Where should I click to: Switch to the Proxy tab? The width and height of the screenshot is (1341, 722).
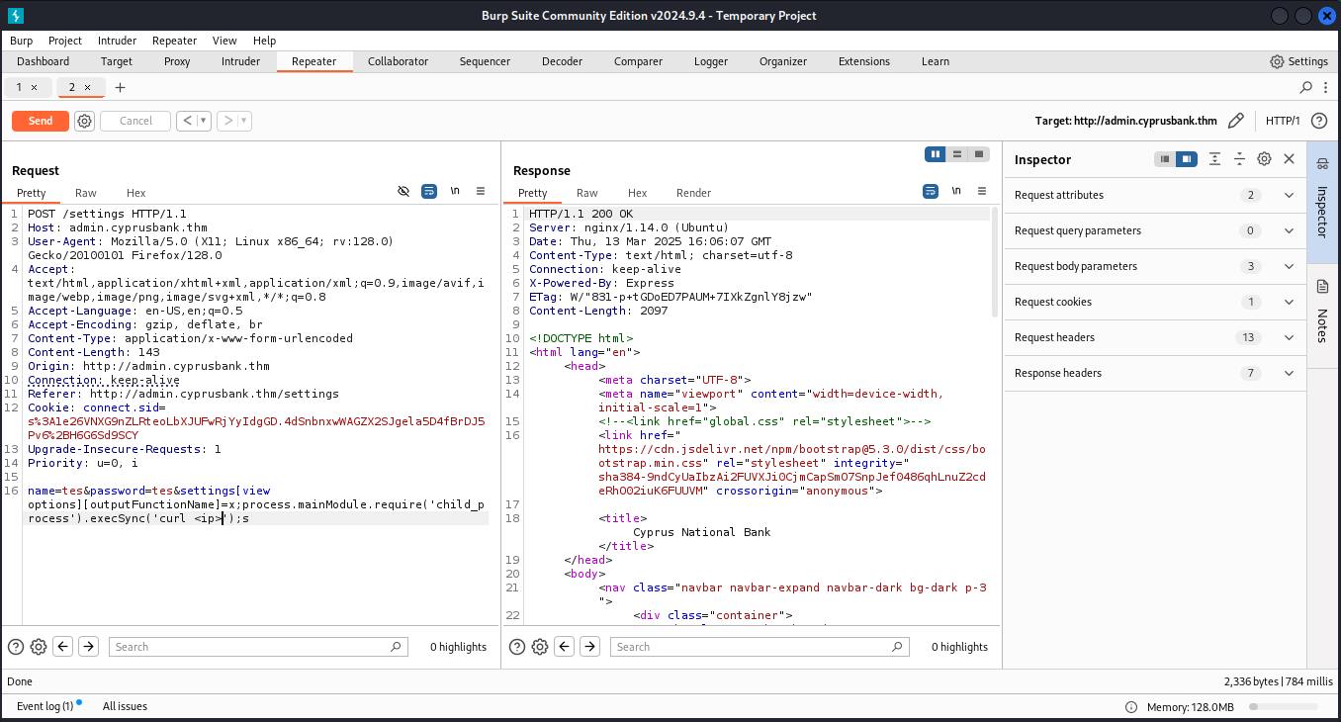[x=177, y=61]
